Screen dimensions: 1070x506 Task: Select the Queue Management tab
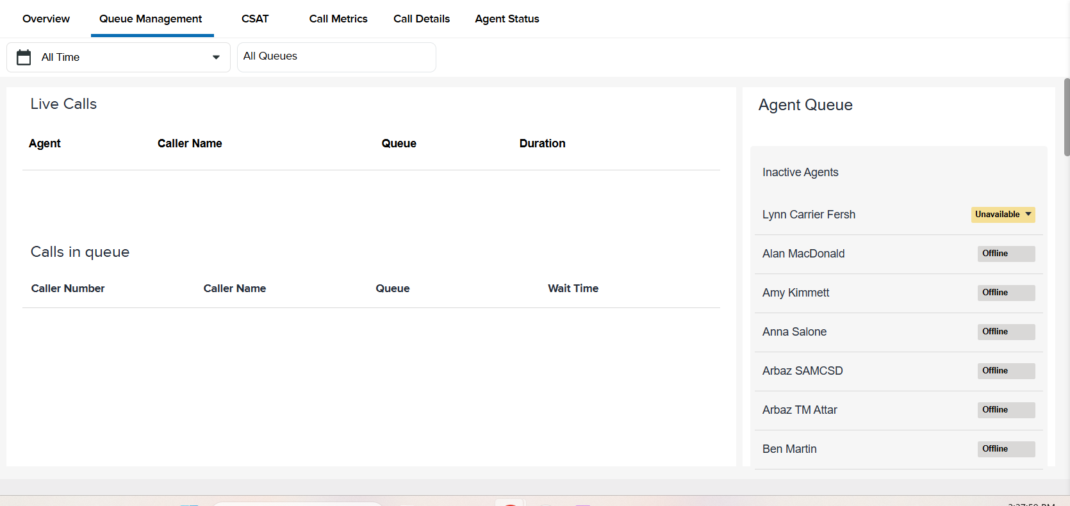pos(151,19)
